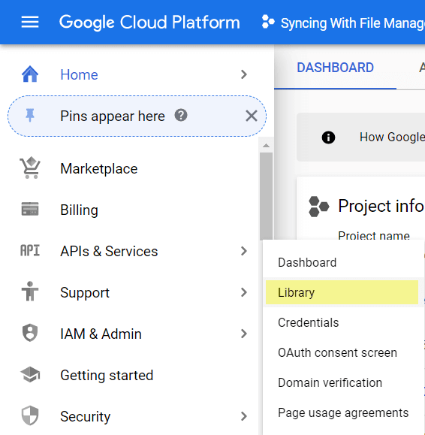Viewport: 425px width, 435px height.
Task: Open Support menu item
Action: [85, 293]
